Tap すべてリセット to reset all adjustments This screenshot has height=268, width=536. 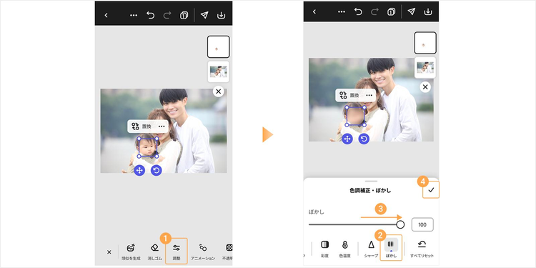[422, 248]
